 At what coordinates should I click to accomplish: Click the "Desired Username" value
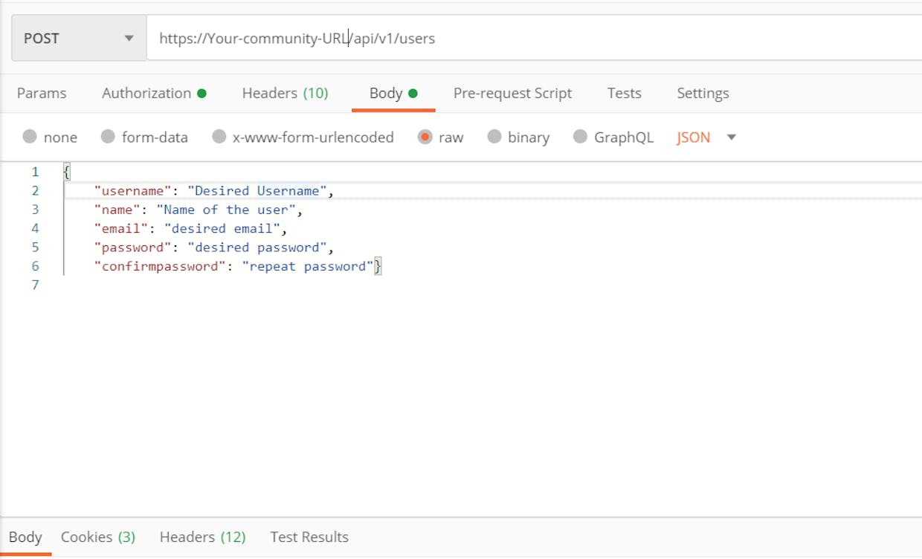[x=257, y=191]
